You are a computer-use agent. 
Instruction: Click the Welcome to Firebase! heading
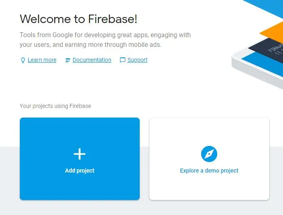click(x=78, y=19)
